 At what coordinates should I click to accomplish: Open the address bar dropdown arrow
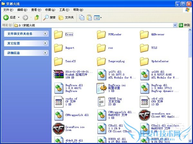pyautogui.click(x=175, y=25)
